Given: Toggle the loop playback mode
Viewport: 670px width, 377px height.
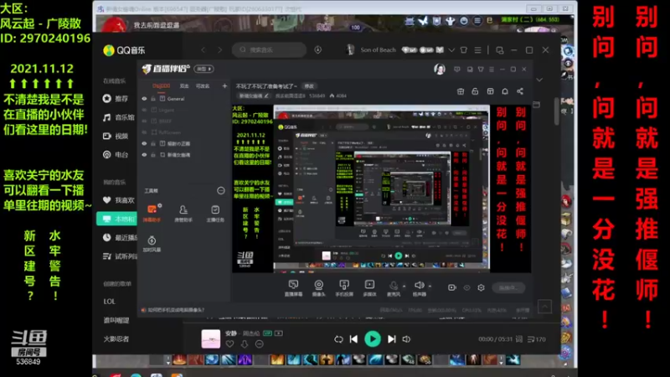Looking at the screenshot, I should pos(338,339).
